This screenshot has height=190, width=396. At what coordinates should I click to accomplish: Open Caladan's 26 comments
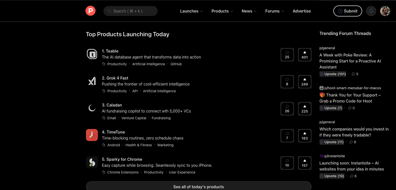287,109
